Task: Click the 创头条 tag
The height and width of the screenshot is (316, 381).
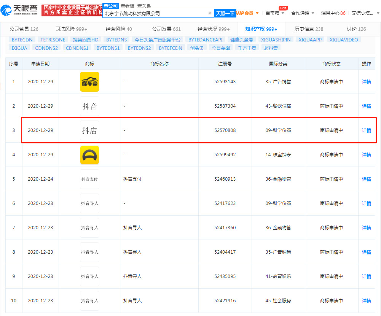Action: pos(197,48)
